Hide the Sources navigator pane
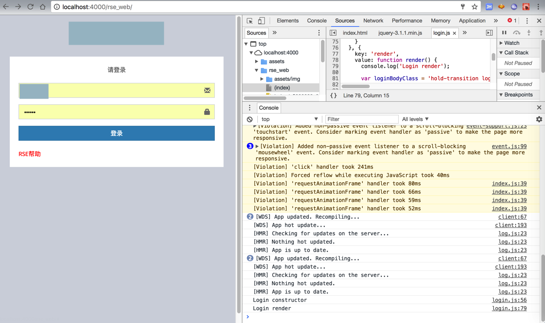 click(333, 33)
